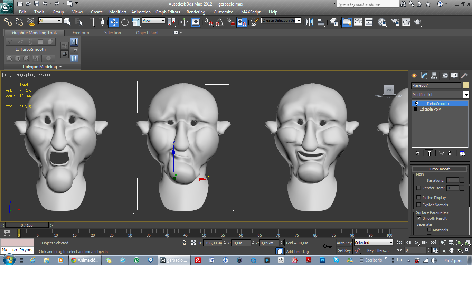Open the Material Editor icon
The height and width of the screenshot is (284, 472).
point(382,22)
